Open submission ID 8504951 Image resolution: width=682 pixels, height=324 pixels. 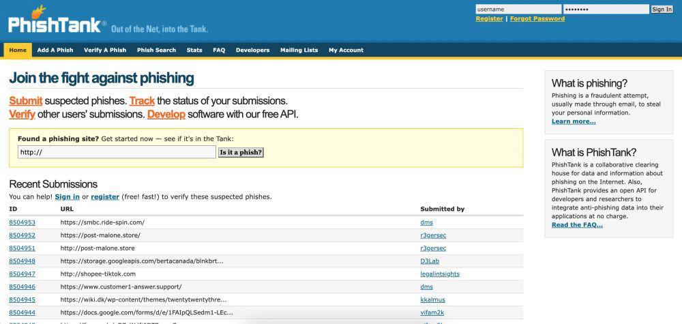[x=23, y=248]
